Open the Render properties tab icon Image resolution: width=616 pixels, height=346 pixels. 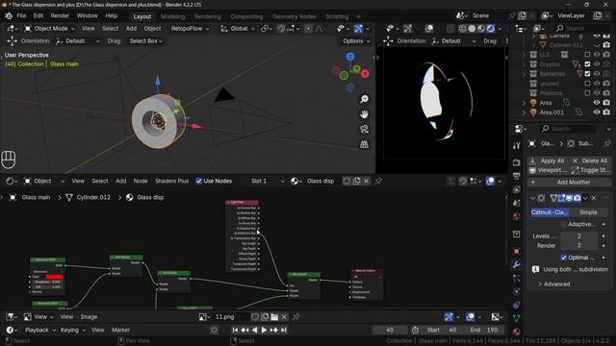(x=517, y=162)
